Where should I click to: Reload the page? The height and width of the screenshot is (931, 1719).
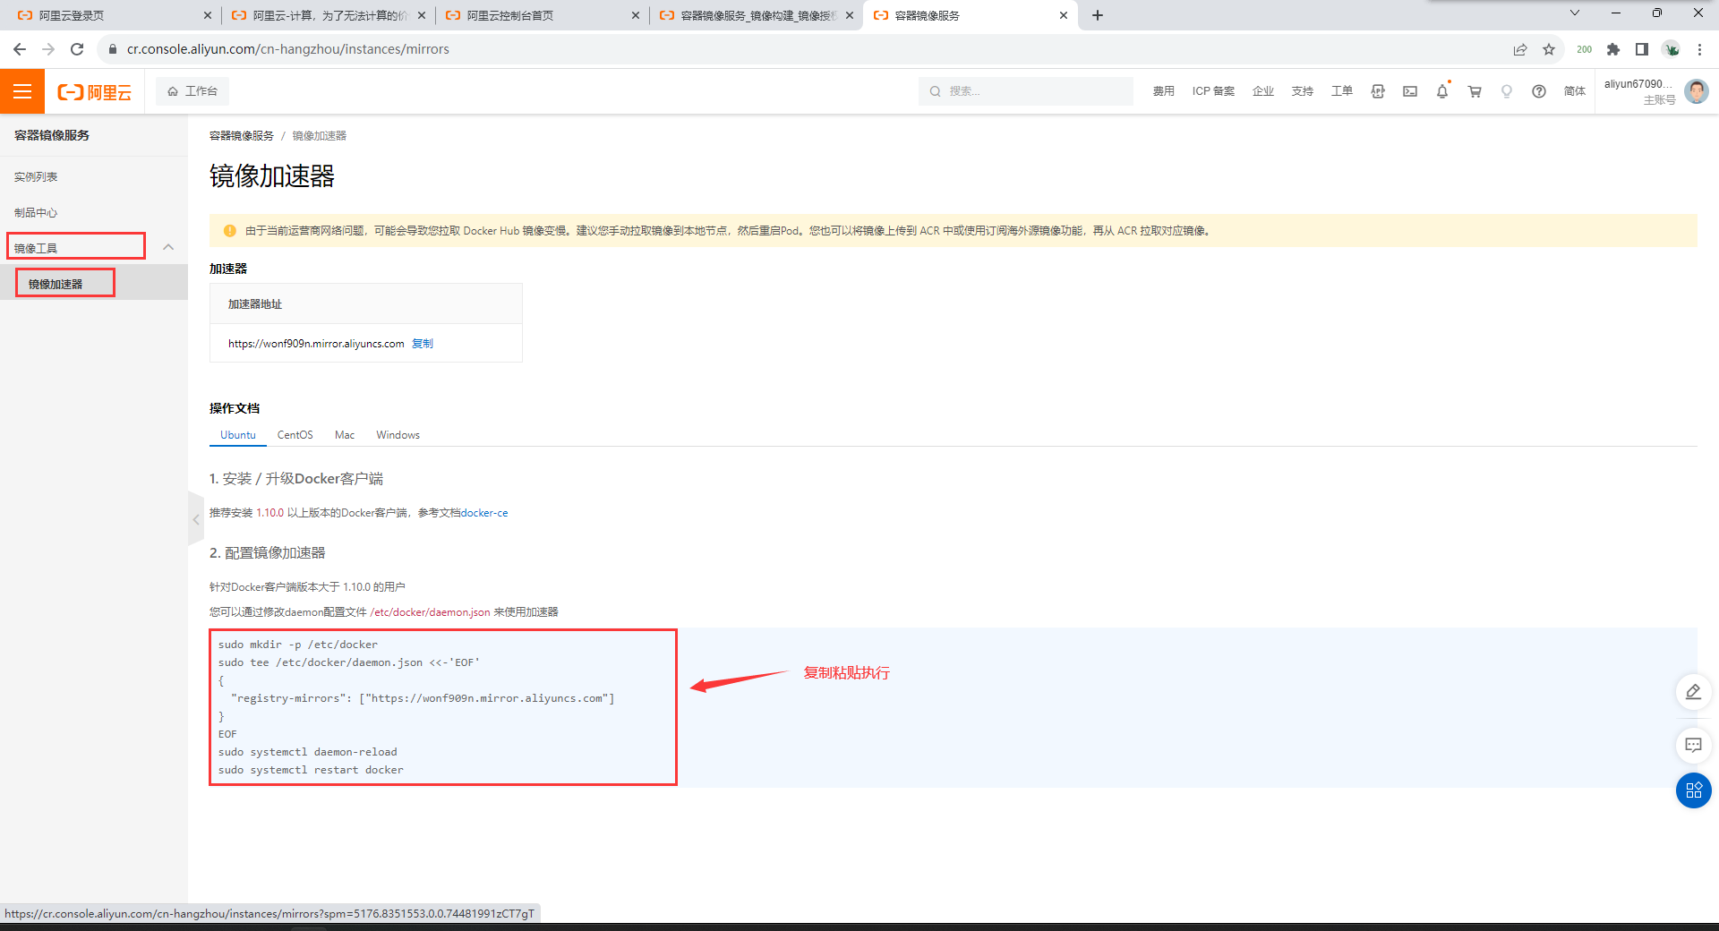point(77,49)
